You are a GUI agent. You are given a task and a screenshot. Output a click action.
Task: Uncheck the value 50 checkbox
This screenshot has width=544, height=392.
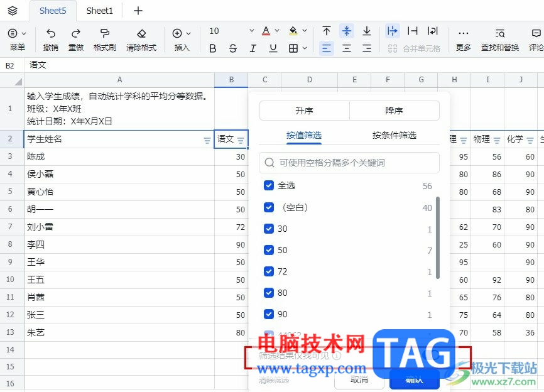click(268, 250)
